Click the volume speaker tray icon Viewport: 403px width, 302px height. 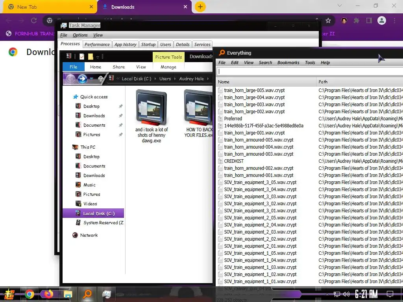click(x=346, y=294)
